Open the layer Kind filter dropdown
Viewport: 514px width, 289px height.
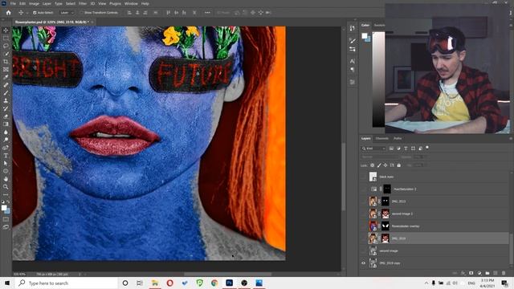click(373, 149)
